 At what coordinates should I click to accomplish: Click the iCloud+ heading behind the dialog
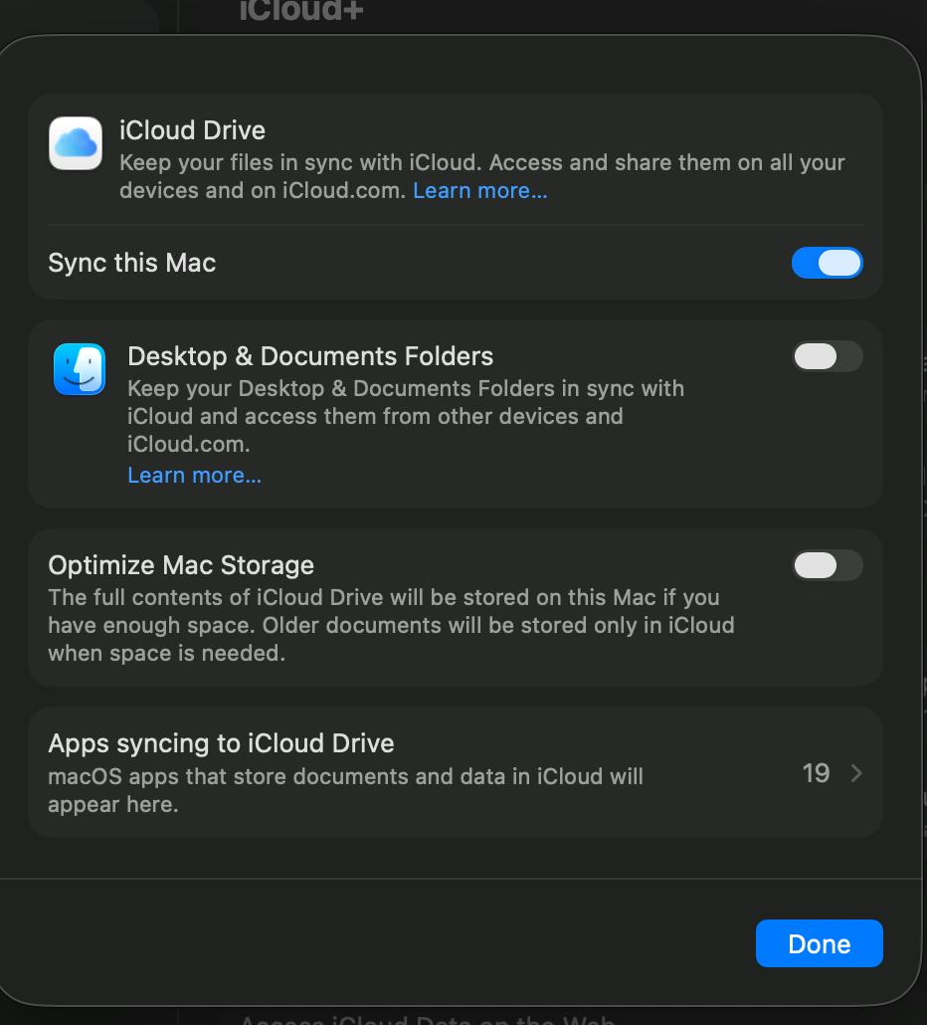click(300, 11)
